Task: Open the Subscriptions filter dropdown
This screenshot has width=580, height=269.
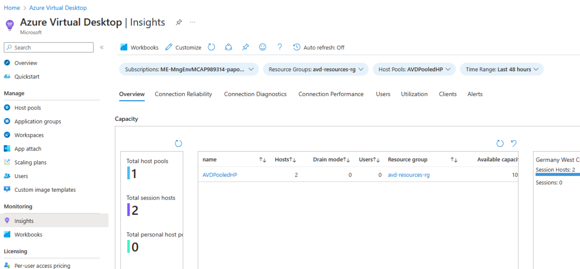Action: [x=188, y=69]
